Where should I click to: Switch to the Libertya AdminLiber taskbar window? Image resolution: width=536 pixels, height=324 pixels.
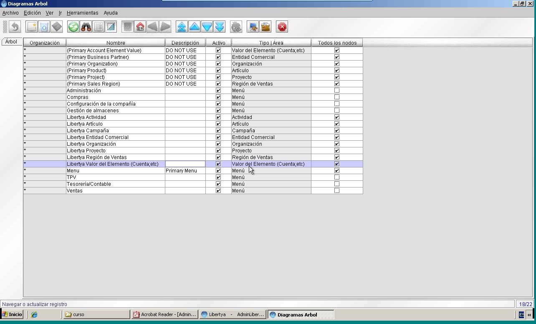pyautogui.click(x=233, y=314)
